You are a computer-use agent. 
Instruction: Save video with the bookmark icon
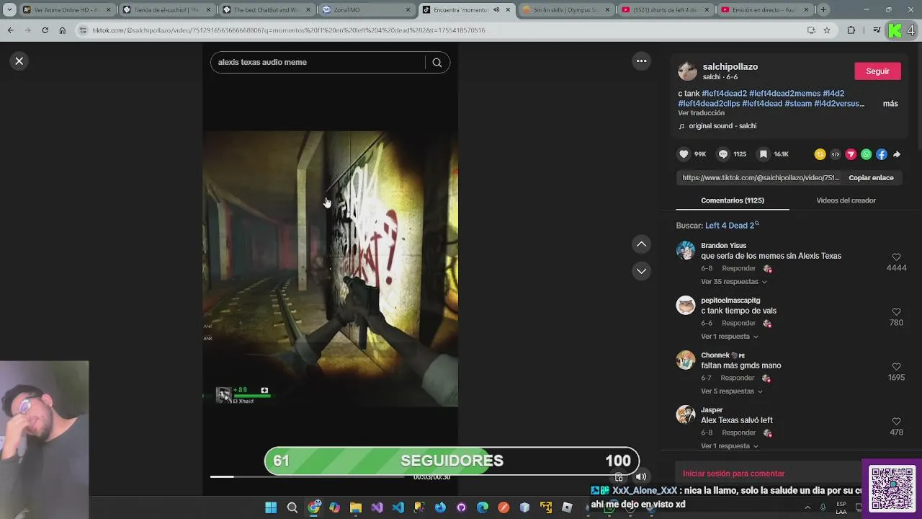763,154
